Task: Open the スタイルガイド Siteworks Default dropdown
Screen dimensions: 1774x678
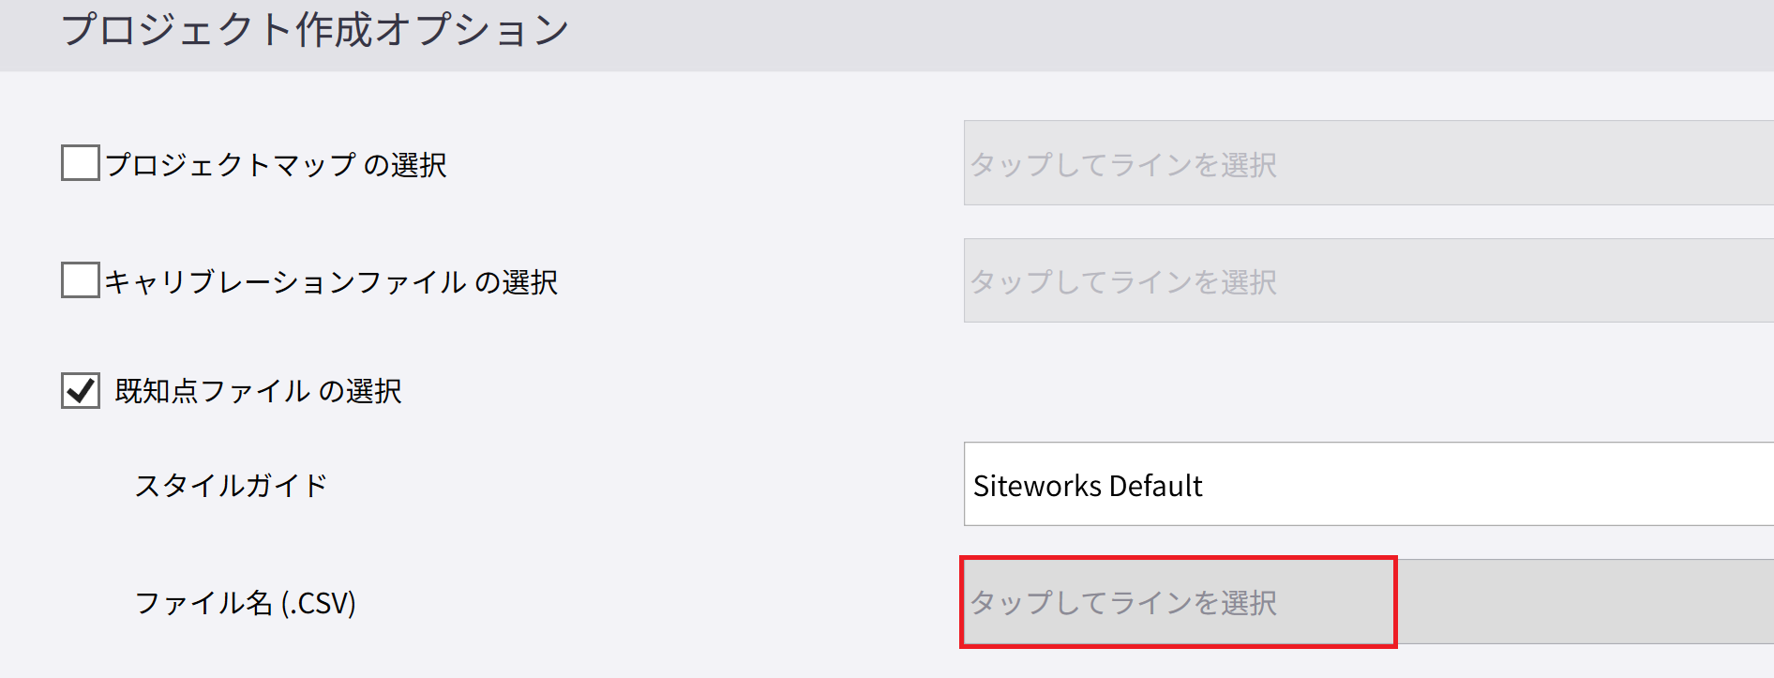Action: pos(1367,485)
